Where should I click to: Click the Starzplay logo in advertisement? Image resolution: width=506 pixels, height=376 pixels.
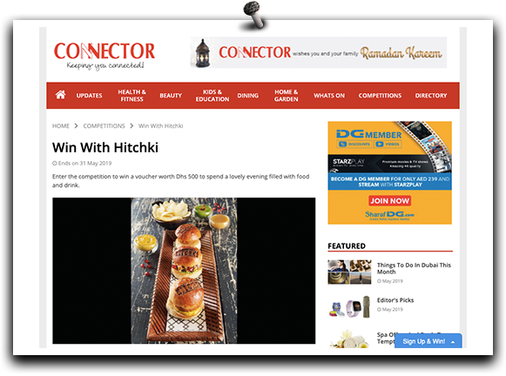coord(348,162)
